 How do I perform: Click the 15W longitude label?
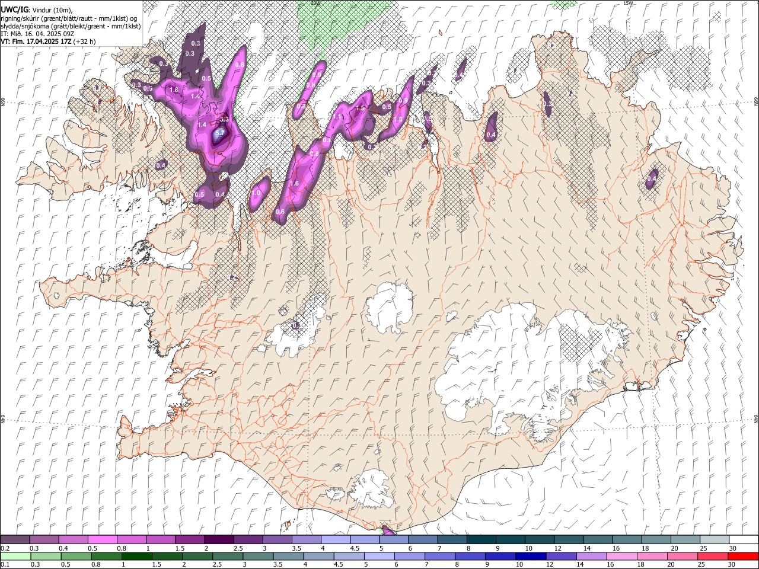pos(628,3)
